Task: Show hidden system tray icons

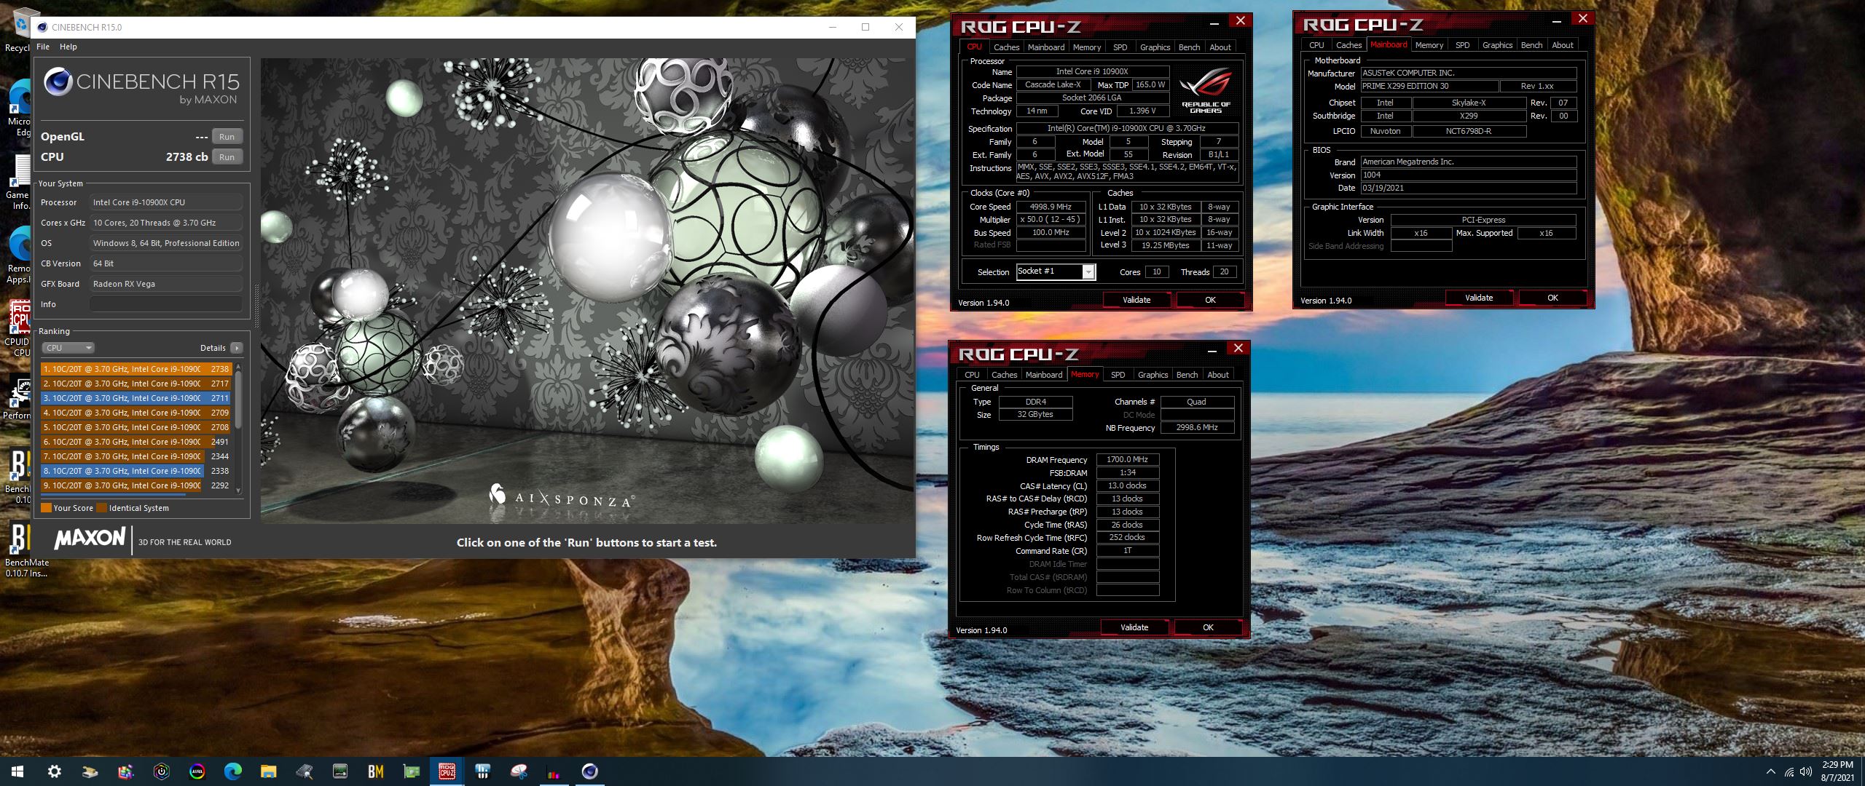Action: coord(1771,771)
